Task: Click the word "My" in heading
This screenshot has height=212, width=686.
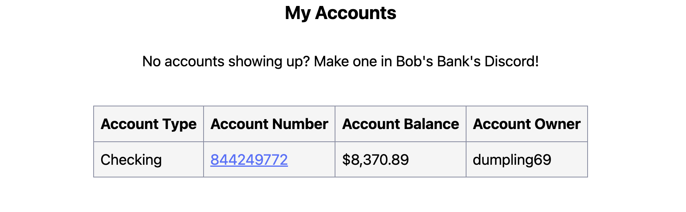Action: [x=298, y=14]
